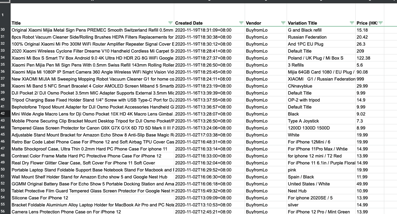The height and width of the screenshot is (214, 397).
Task: Select the Variation Title header cell
Action: (x=321, y=15)
